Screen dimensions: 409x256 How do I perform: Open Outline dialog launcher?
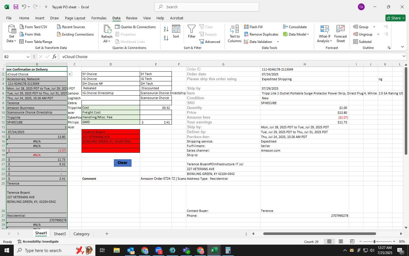coord(389,48)
